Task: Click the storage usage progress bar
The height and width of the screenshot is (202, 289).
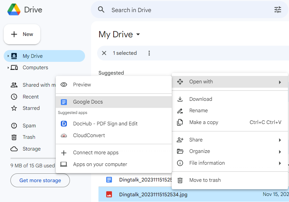Action: click(x=33, y=158)
